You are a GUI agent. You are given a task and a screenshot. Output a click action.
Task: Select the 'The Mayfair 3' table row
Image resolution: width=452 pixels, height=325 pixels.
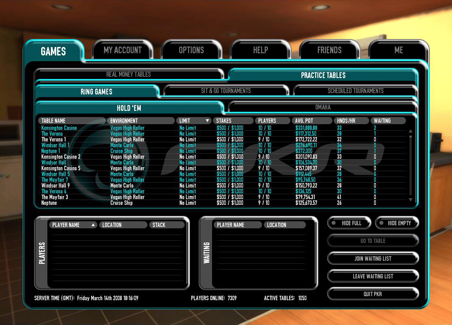[222, 197]
